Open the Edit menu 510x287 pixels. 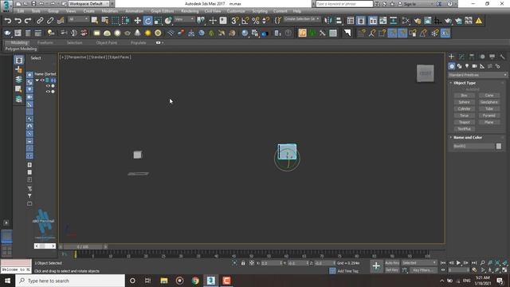click(21, 11)
